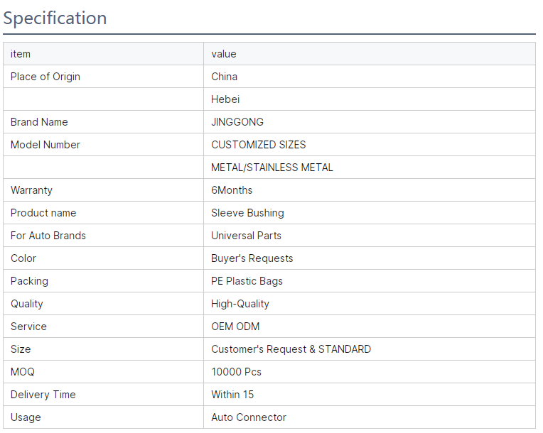
Task: Click the 'value' column header
Action: click(224, 54)
